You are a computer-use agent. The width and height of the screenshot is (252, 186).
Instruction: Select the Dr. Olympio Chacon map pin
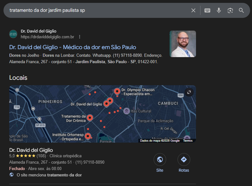pos(117,92)
